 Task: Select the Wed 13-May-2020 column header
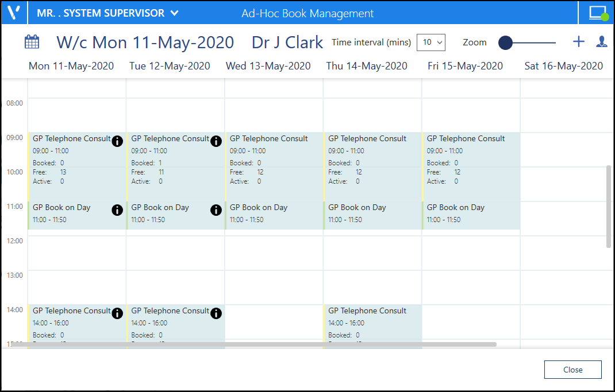[x=268, y=66]
